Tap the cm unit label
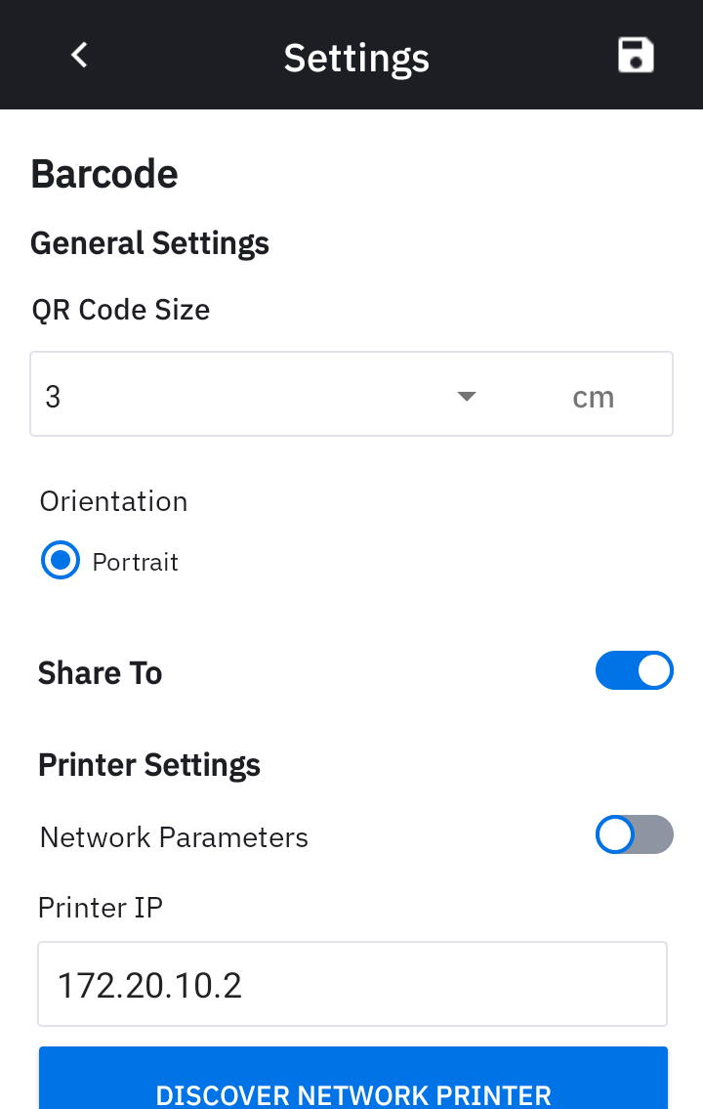Viewport: 703px width, 1109px height. pos(593,398)
